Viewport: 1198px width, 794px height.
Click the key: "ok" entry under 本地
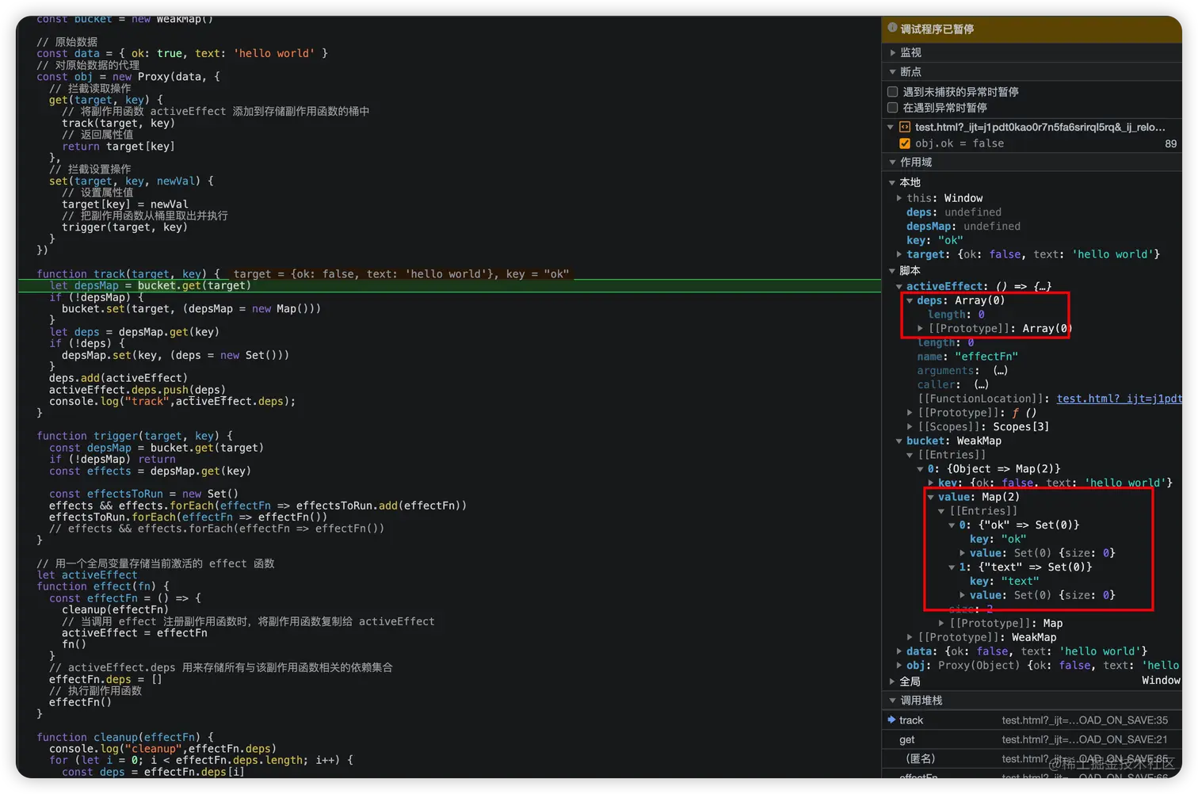(x=935, y=240)
